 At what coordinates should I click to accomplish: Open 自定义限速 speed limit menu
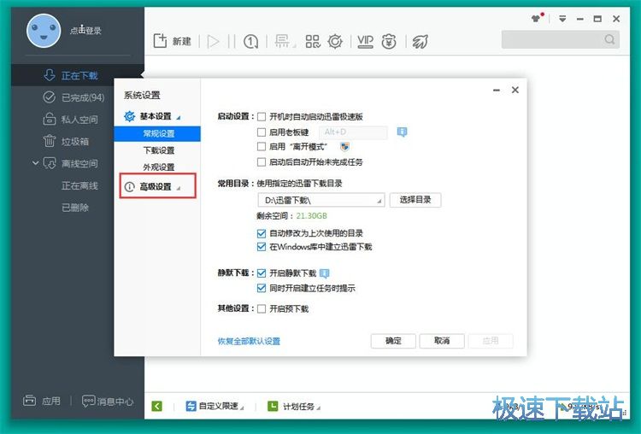click(x=215, y=406)
